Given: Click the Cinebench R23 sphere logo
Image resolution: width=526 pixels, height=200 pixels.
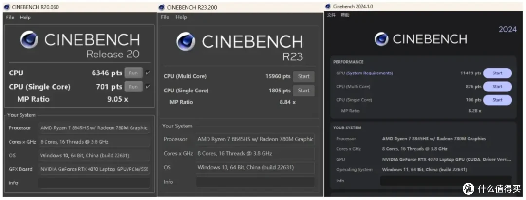Looking at the screenshot, I should pyautogui.click(x=186, y=42).
